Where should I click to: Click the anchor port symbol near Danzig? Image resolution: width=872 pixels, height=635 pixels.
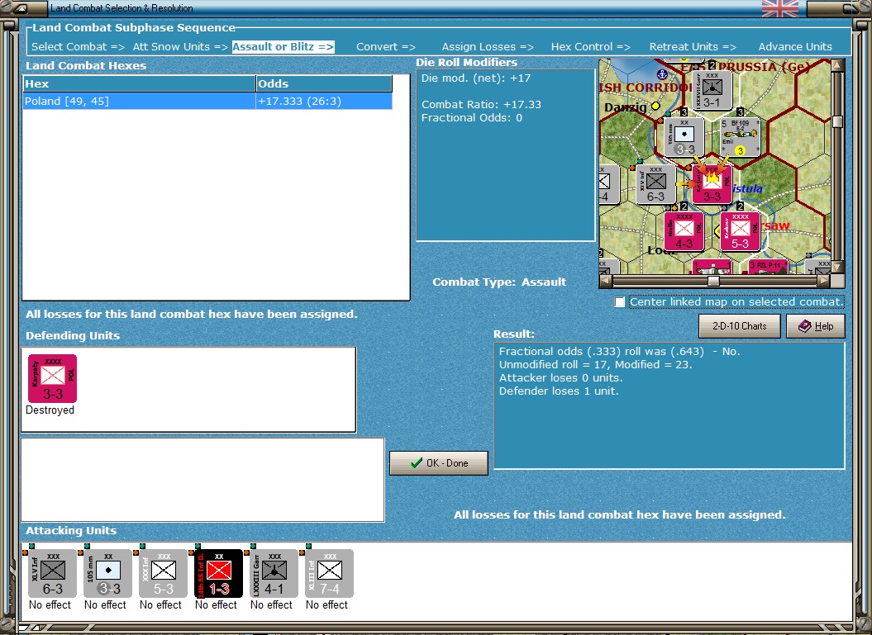662,73
